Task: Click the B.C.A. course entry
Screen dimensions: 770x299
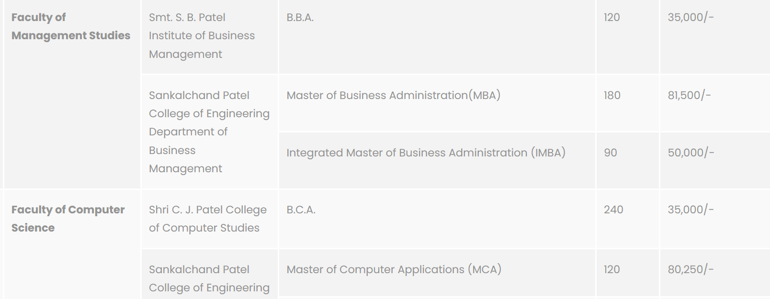Action: pyautogui.click(x=301, y=210)
